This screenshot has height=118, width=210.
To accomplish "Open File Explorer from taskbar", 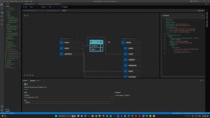I will (93, 116).
